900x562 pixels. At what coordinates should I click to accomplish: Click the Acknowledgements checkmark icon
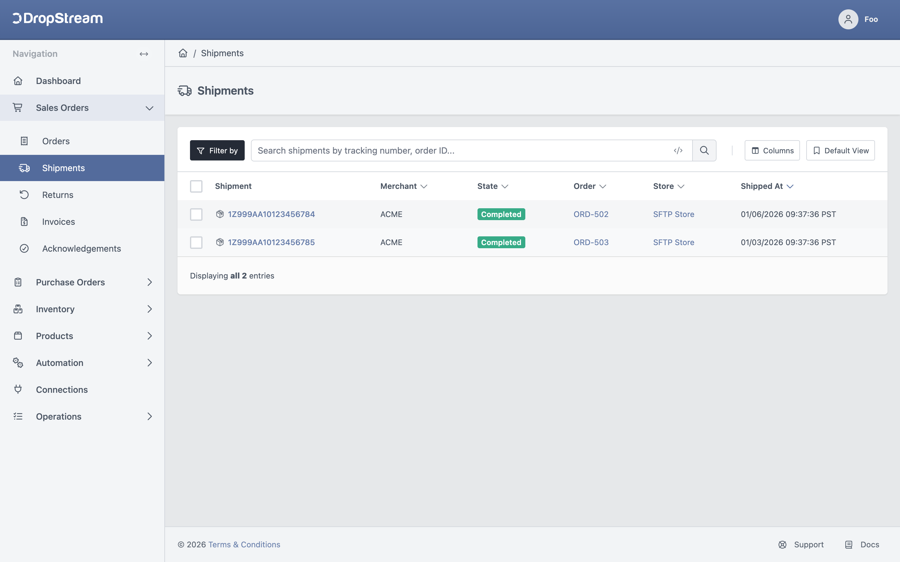[24, 248]
